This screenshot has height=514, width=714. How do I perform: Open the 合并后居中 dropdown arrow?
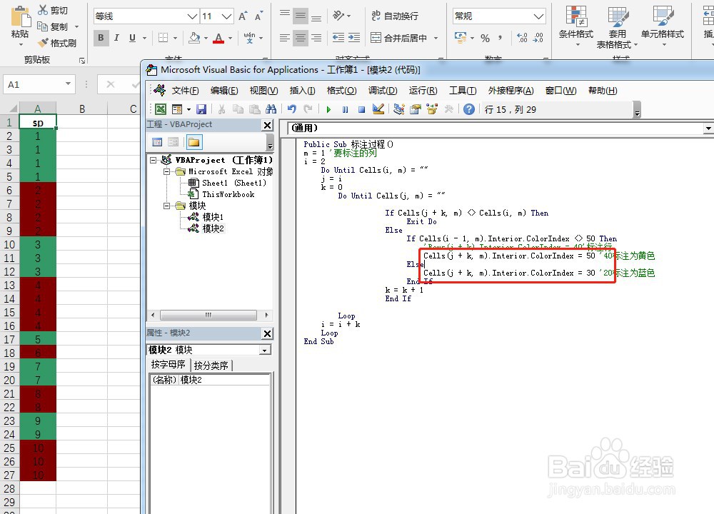(x=436, y=39)
